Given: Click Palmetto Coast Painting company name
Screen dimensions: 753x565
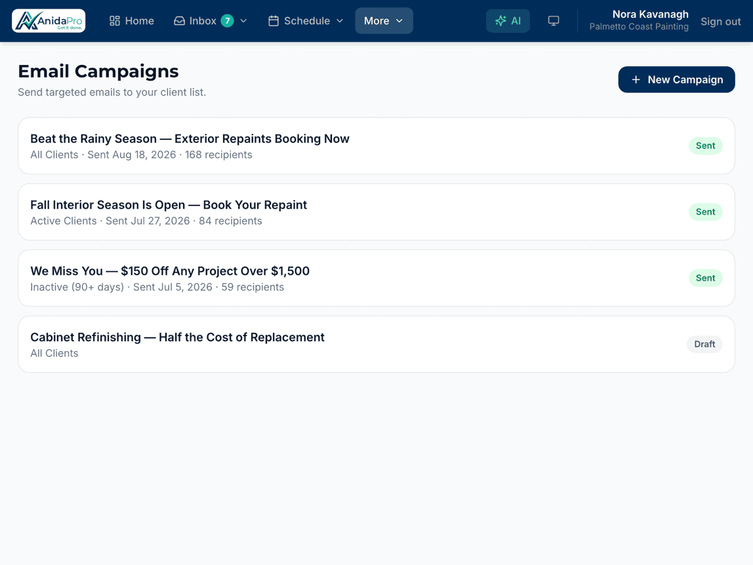Looking at the screenshot, I should [x=639, y=26].
